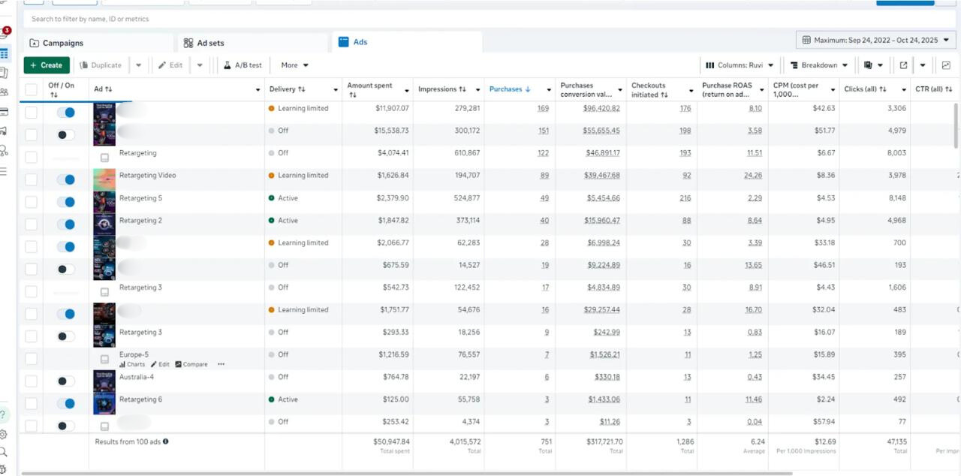Tick the checkbox for the Retargeting Video row
Screen dimensions: 961x476
pos(31,179)
